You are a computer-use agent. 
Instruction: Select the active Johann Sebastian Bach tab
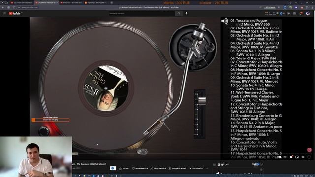click(46, 3)
